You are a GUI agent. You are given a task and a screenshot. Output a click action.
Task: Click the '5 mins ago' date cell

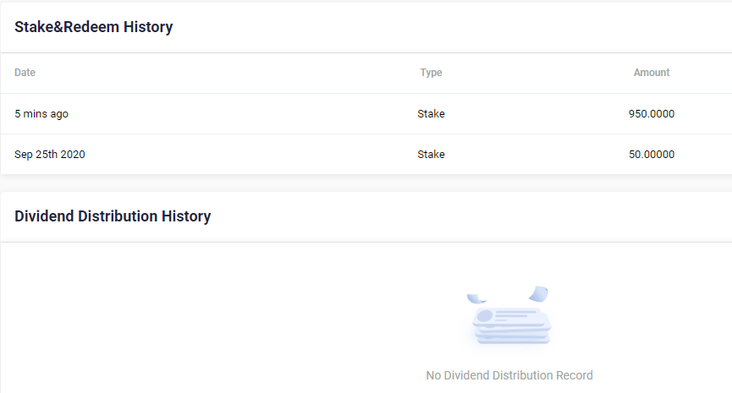pyautogui.click(x=41, y=114)
